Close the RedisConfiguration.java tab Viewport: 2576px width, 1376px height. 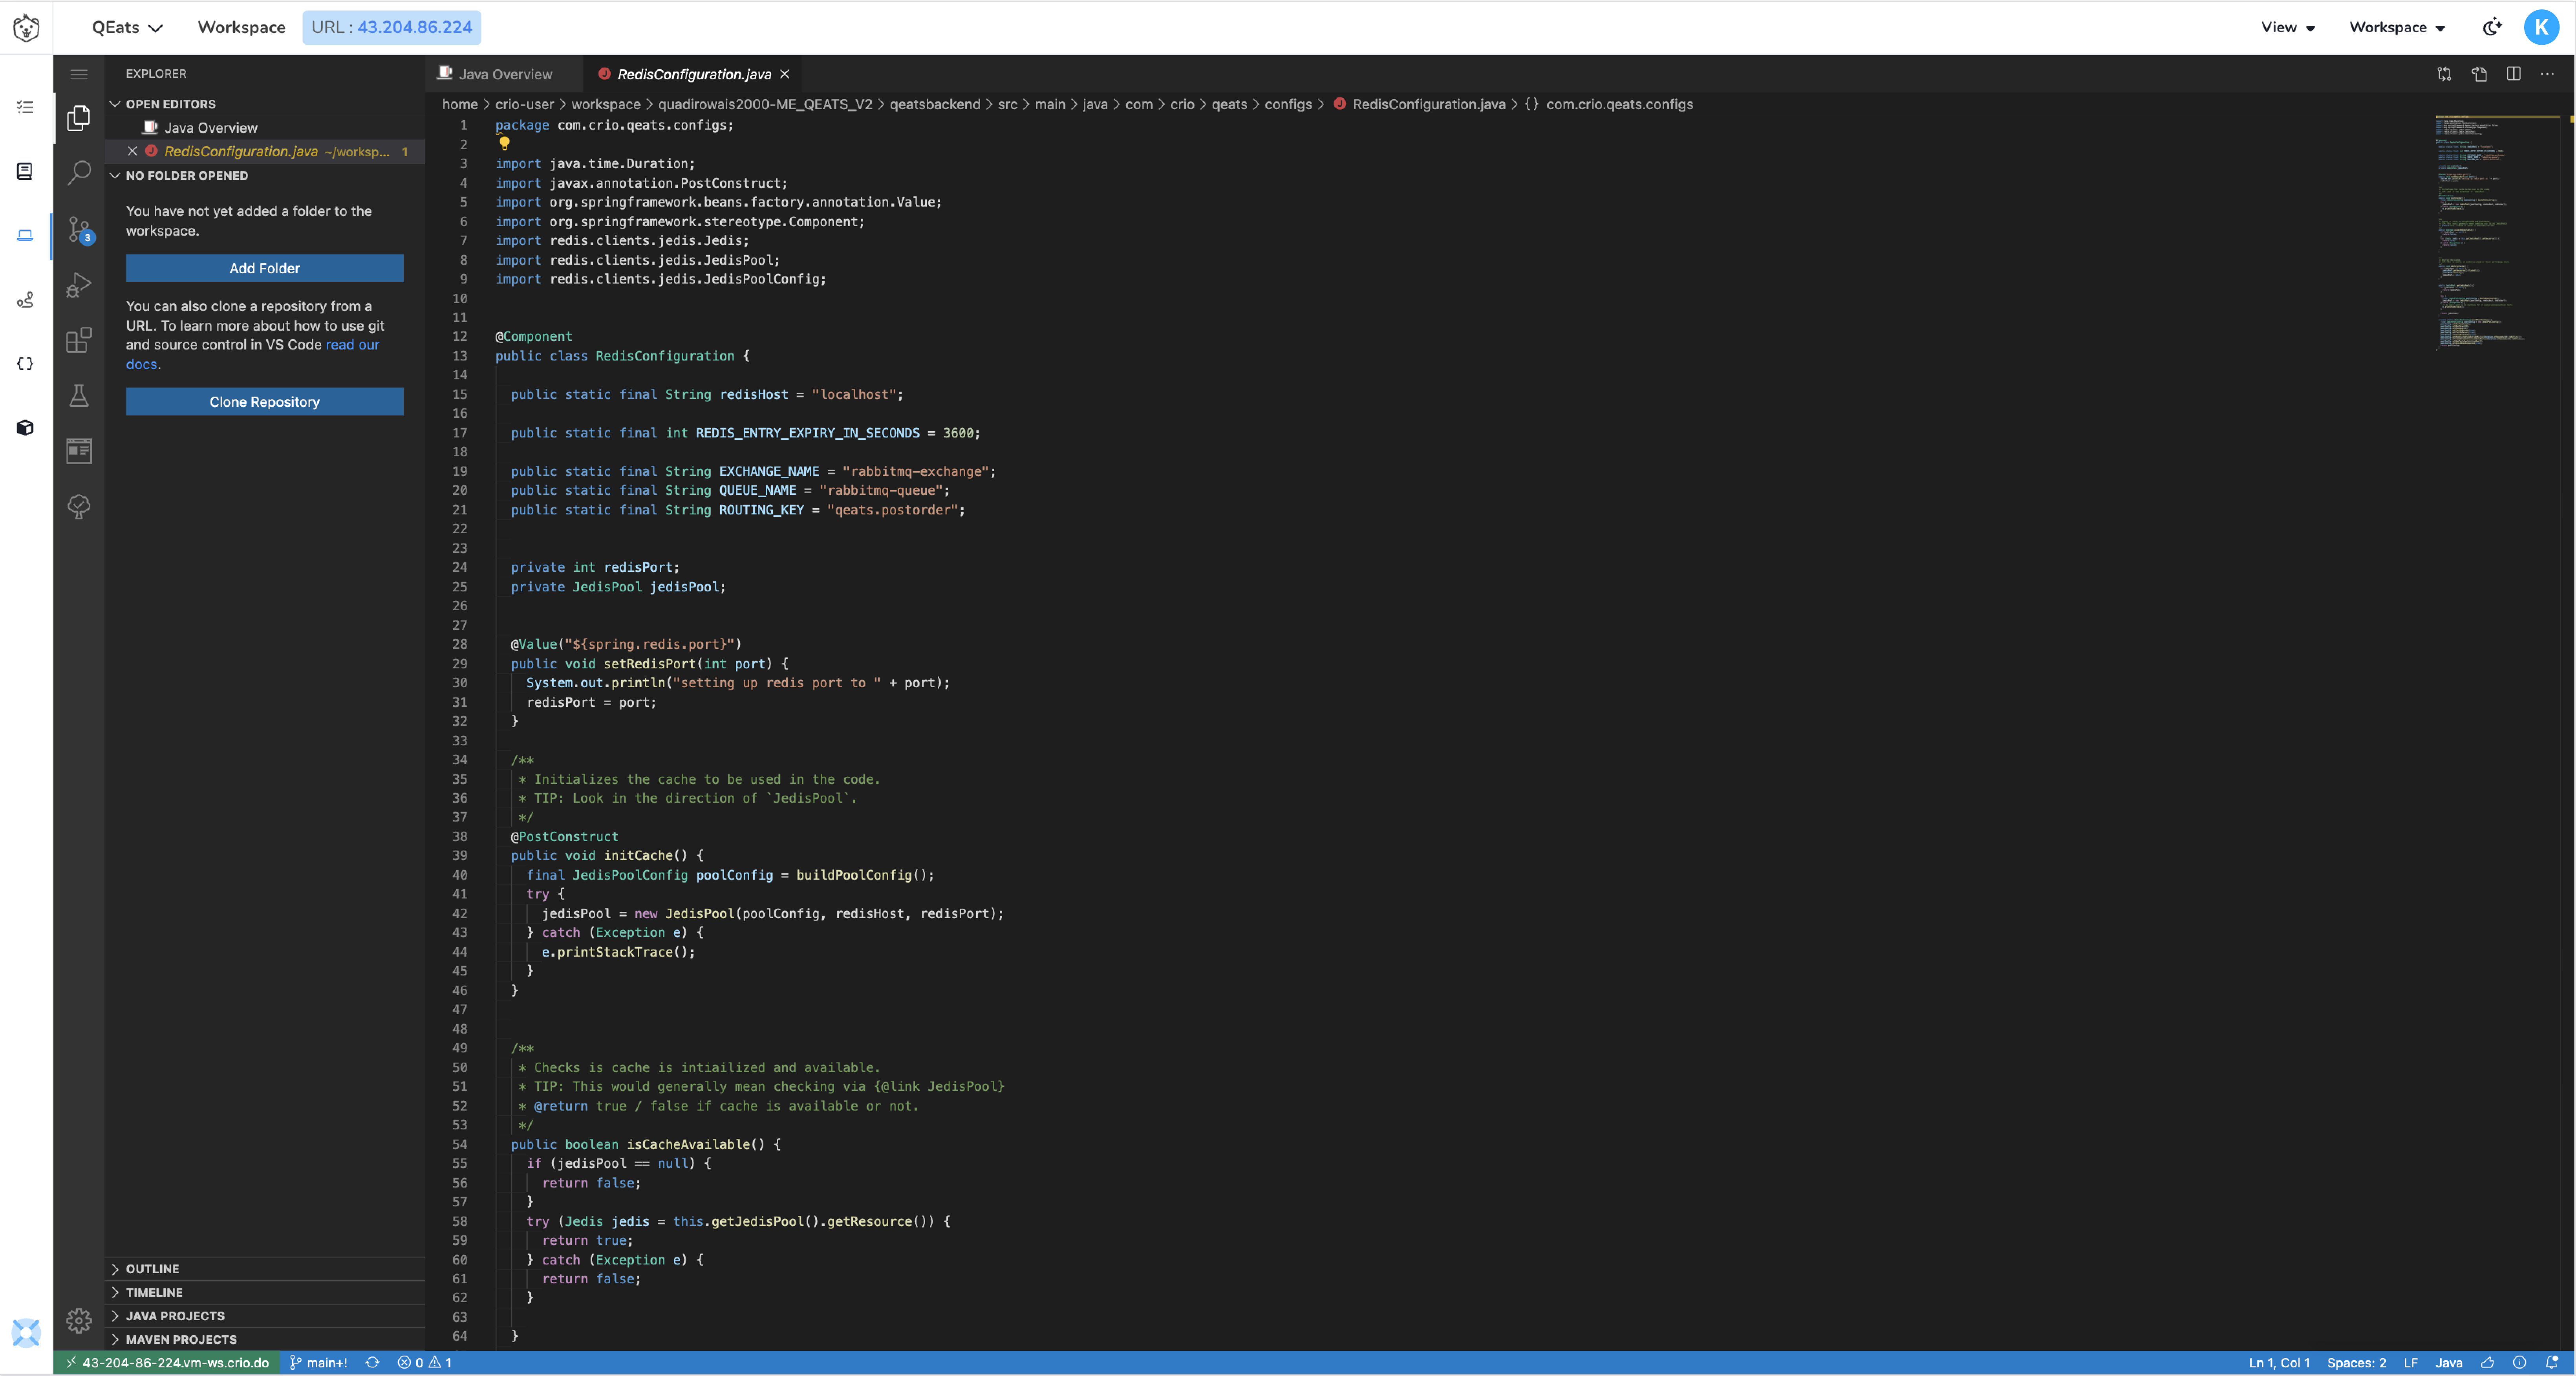point(785,74)
